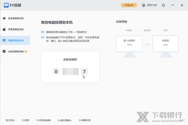Open 登录/注册 login link

(152, 5)
